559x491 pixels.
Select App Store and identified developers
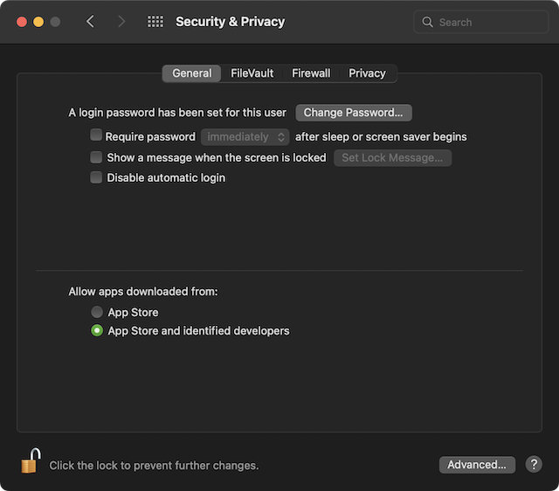click(97, 331)
